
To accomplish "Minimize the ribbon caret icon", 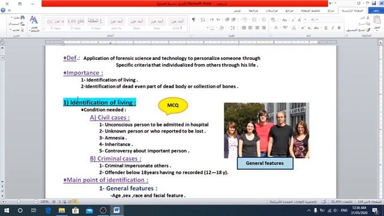I will (x=10, y=10).
